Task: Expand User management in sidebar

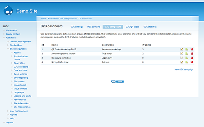Action: (19, 111)
